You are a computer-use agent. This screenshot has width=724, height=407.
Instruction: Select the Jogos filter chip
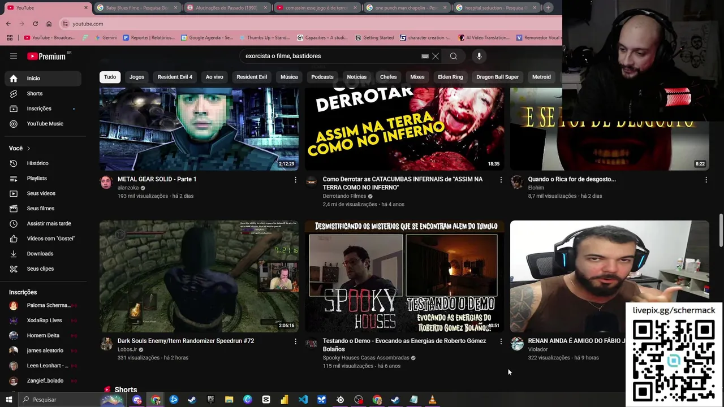click(137, 77)
